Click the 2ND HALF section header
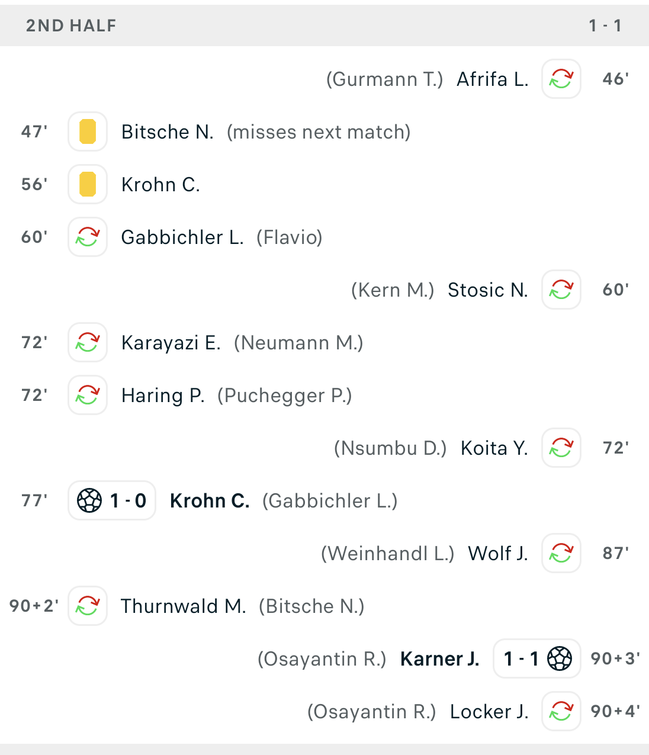This screenshot has height=755, width=649. [71, 25]
